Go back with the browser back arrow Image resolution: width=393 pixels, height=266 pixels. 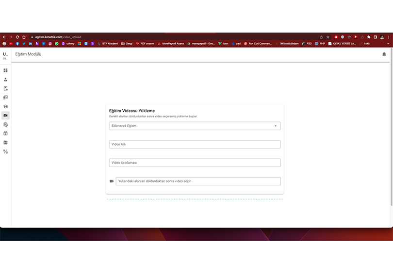coord(4,37)
